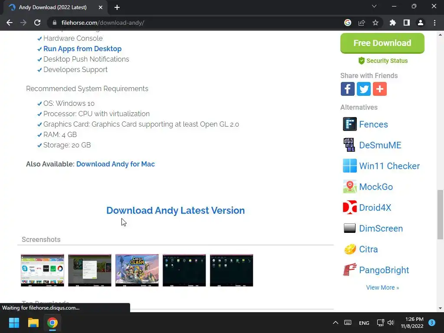444x333 pixels.
Task: Click the ENG language indicator
Action: 364,323
